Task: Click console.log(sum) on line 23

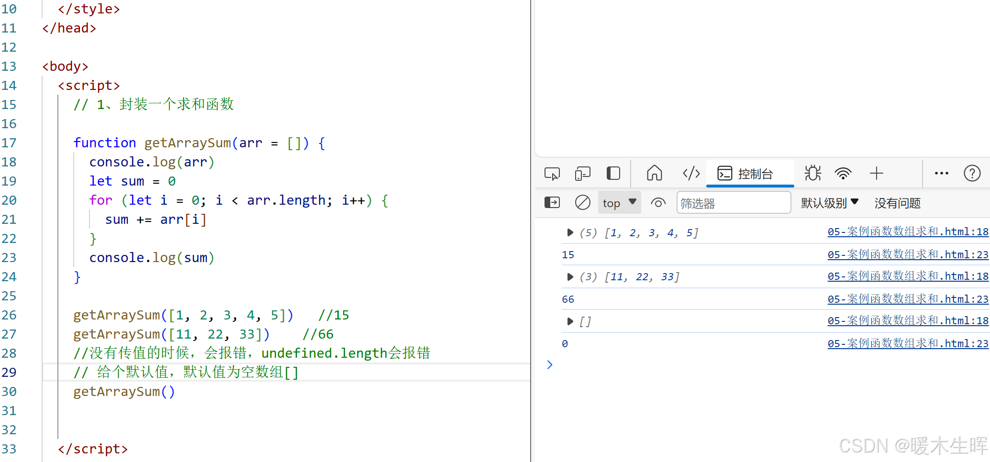Action: [x=152, y=258]
